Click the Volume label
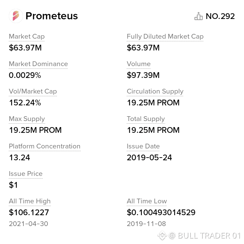244x244 pixels. pos(139,64)
